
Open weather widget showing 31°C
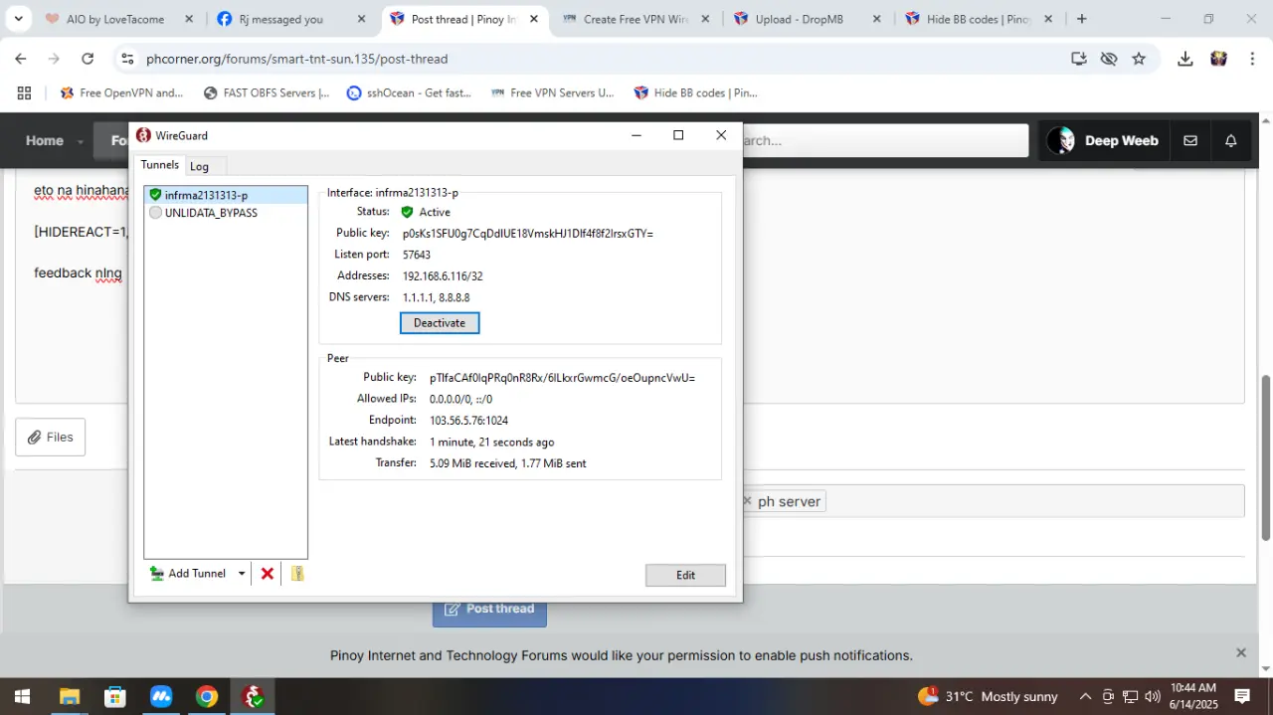click(988, 696)
